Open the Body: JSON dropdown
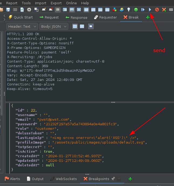Image resolution: width=174 pixels, height=186 pixels. pyautogui.click(x=54, y=26)
